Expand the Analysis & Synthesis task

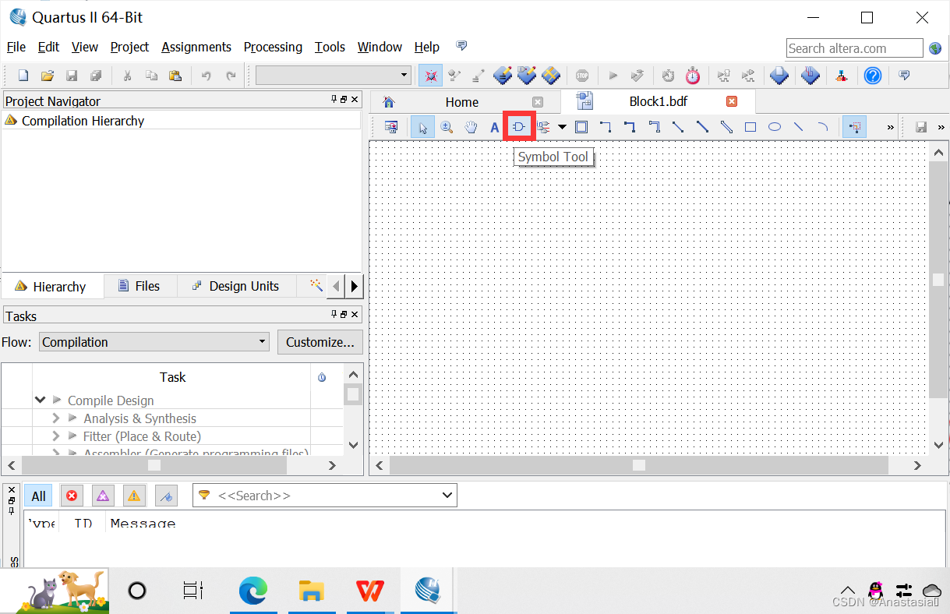(56, 418)
